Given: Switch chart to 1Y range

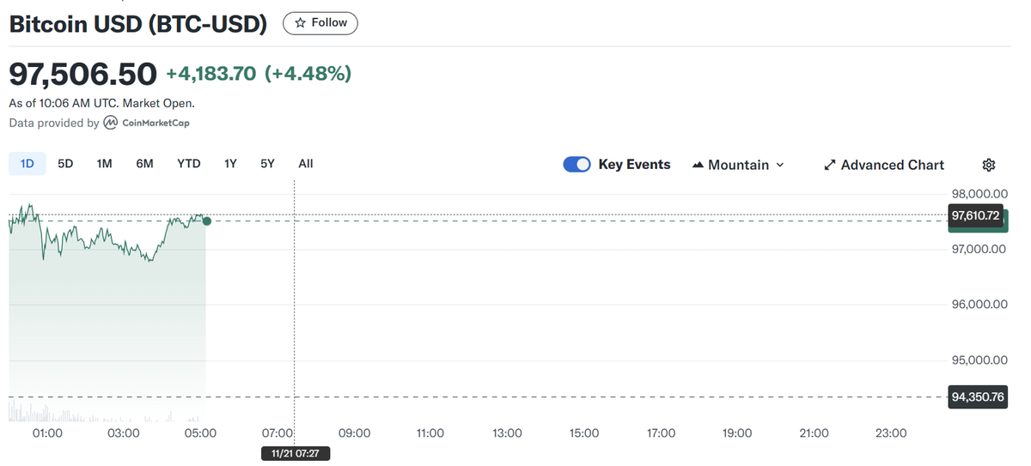Looking at the screenshot, I should (230, 163).
